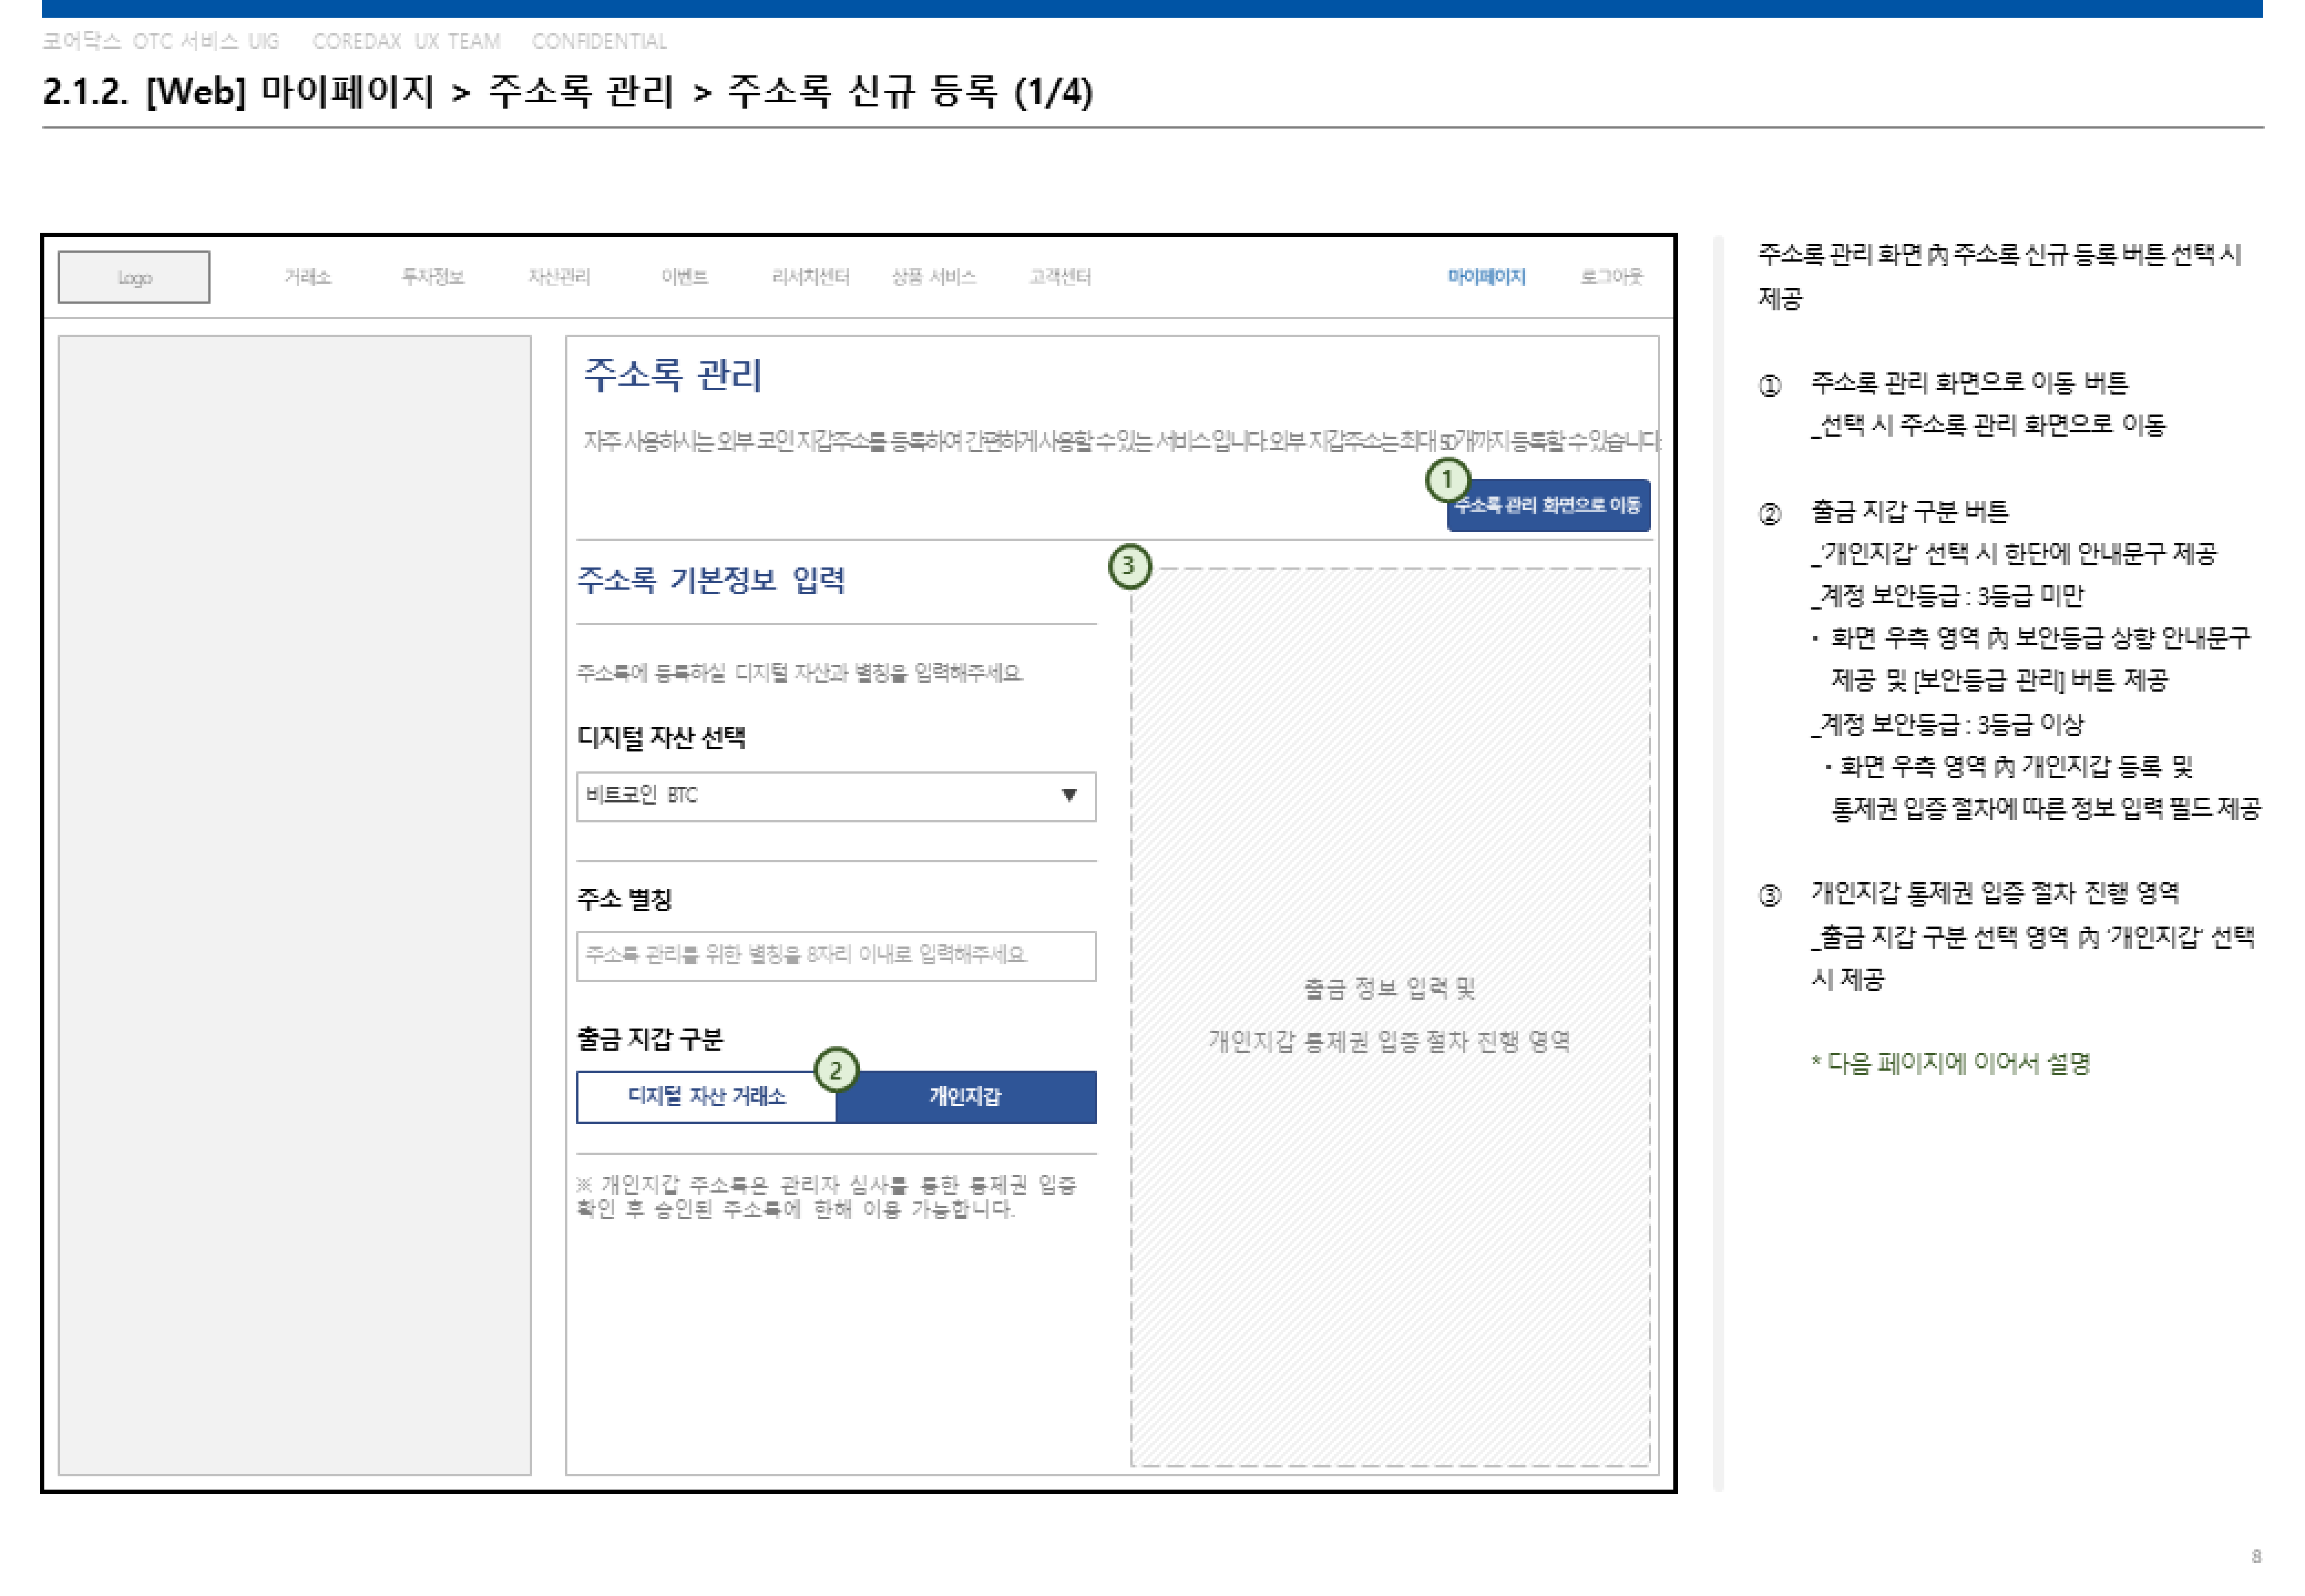2305x1596 pixels.
Task: Expand the 비트코인 BTC asset dropdown
Action: tap(837, 797)
